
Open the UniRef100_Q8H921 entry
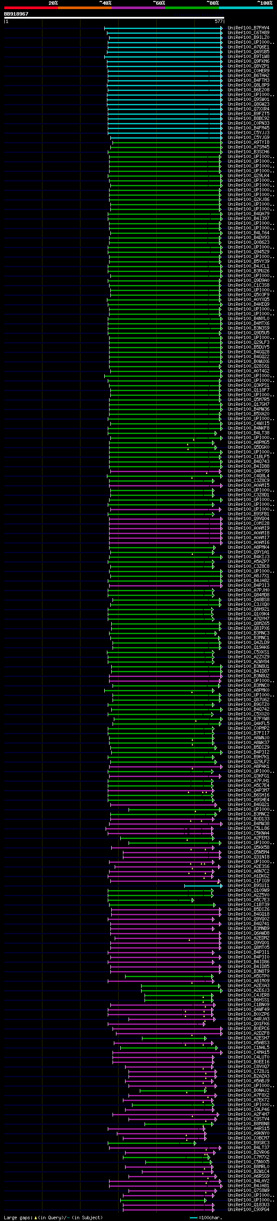[x=248, y=609]
